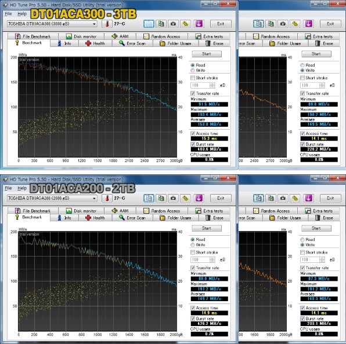Open Health tab in DT01ACA300 window
The width and height of the screenshot is (346, 344).
point(95,43)
